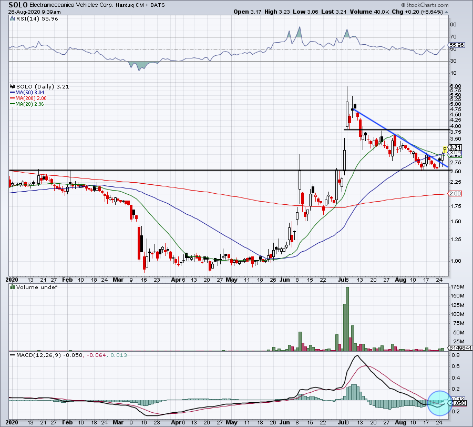The width and height of the screenshot is (473, 427).
Task: Click the 55.96 RSI value tag on right axis
Action: 457,45
